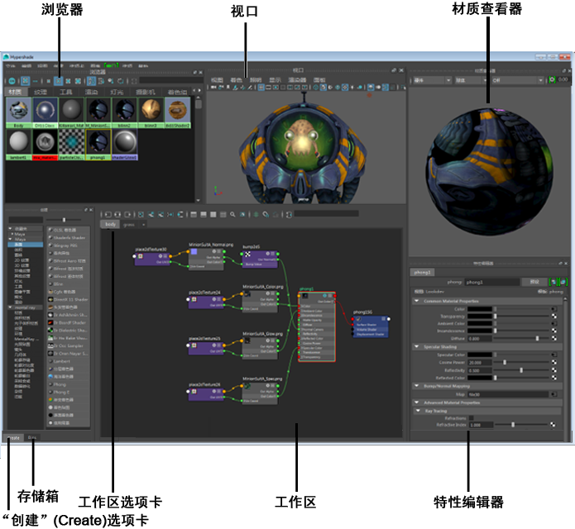
Task: Open the renderer dropdown in material viewer
Action: (x=433, y=80)
